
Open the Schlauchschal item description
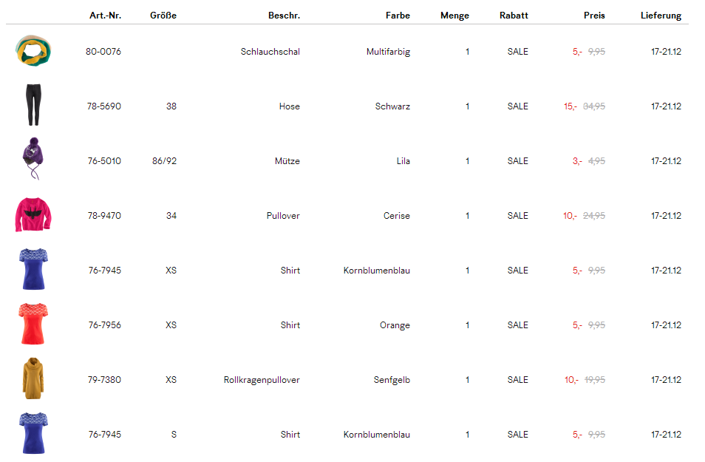(270, 52)
